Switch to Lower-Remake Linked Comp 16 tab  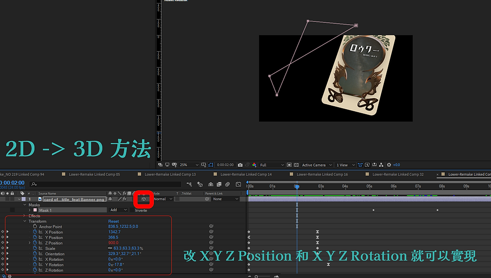click(x=322, y=174)
